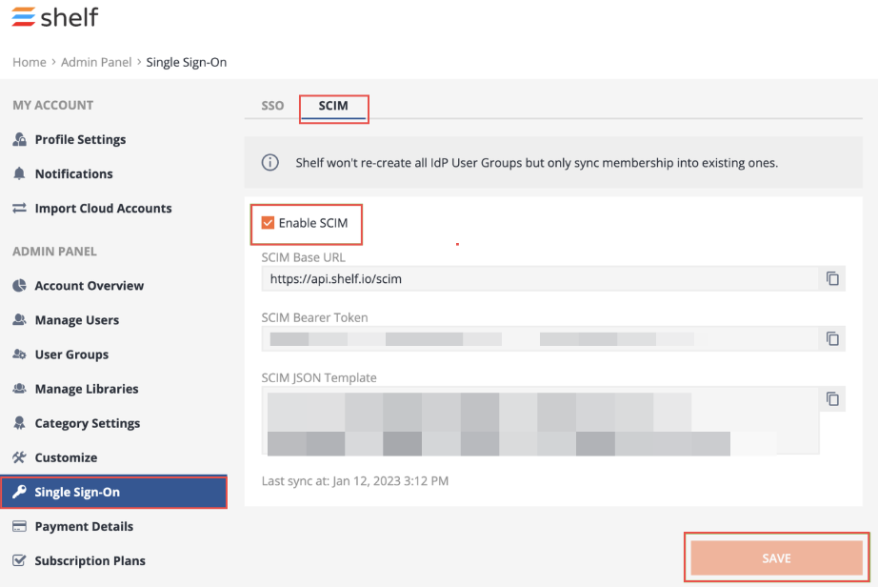
Task: Click the ADMIN PANEL section heading
Action: [x=54, y=252]
